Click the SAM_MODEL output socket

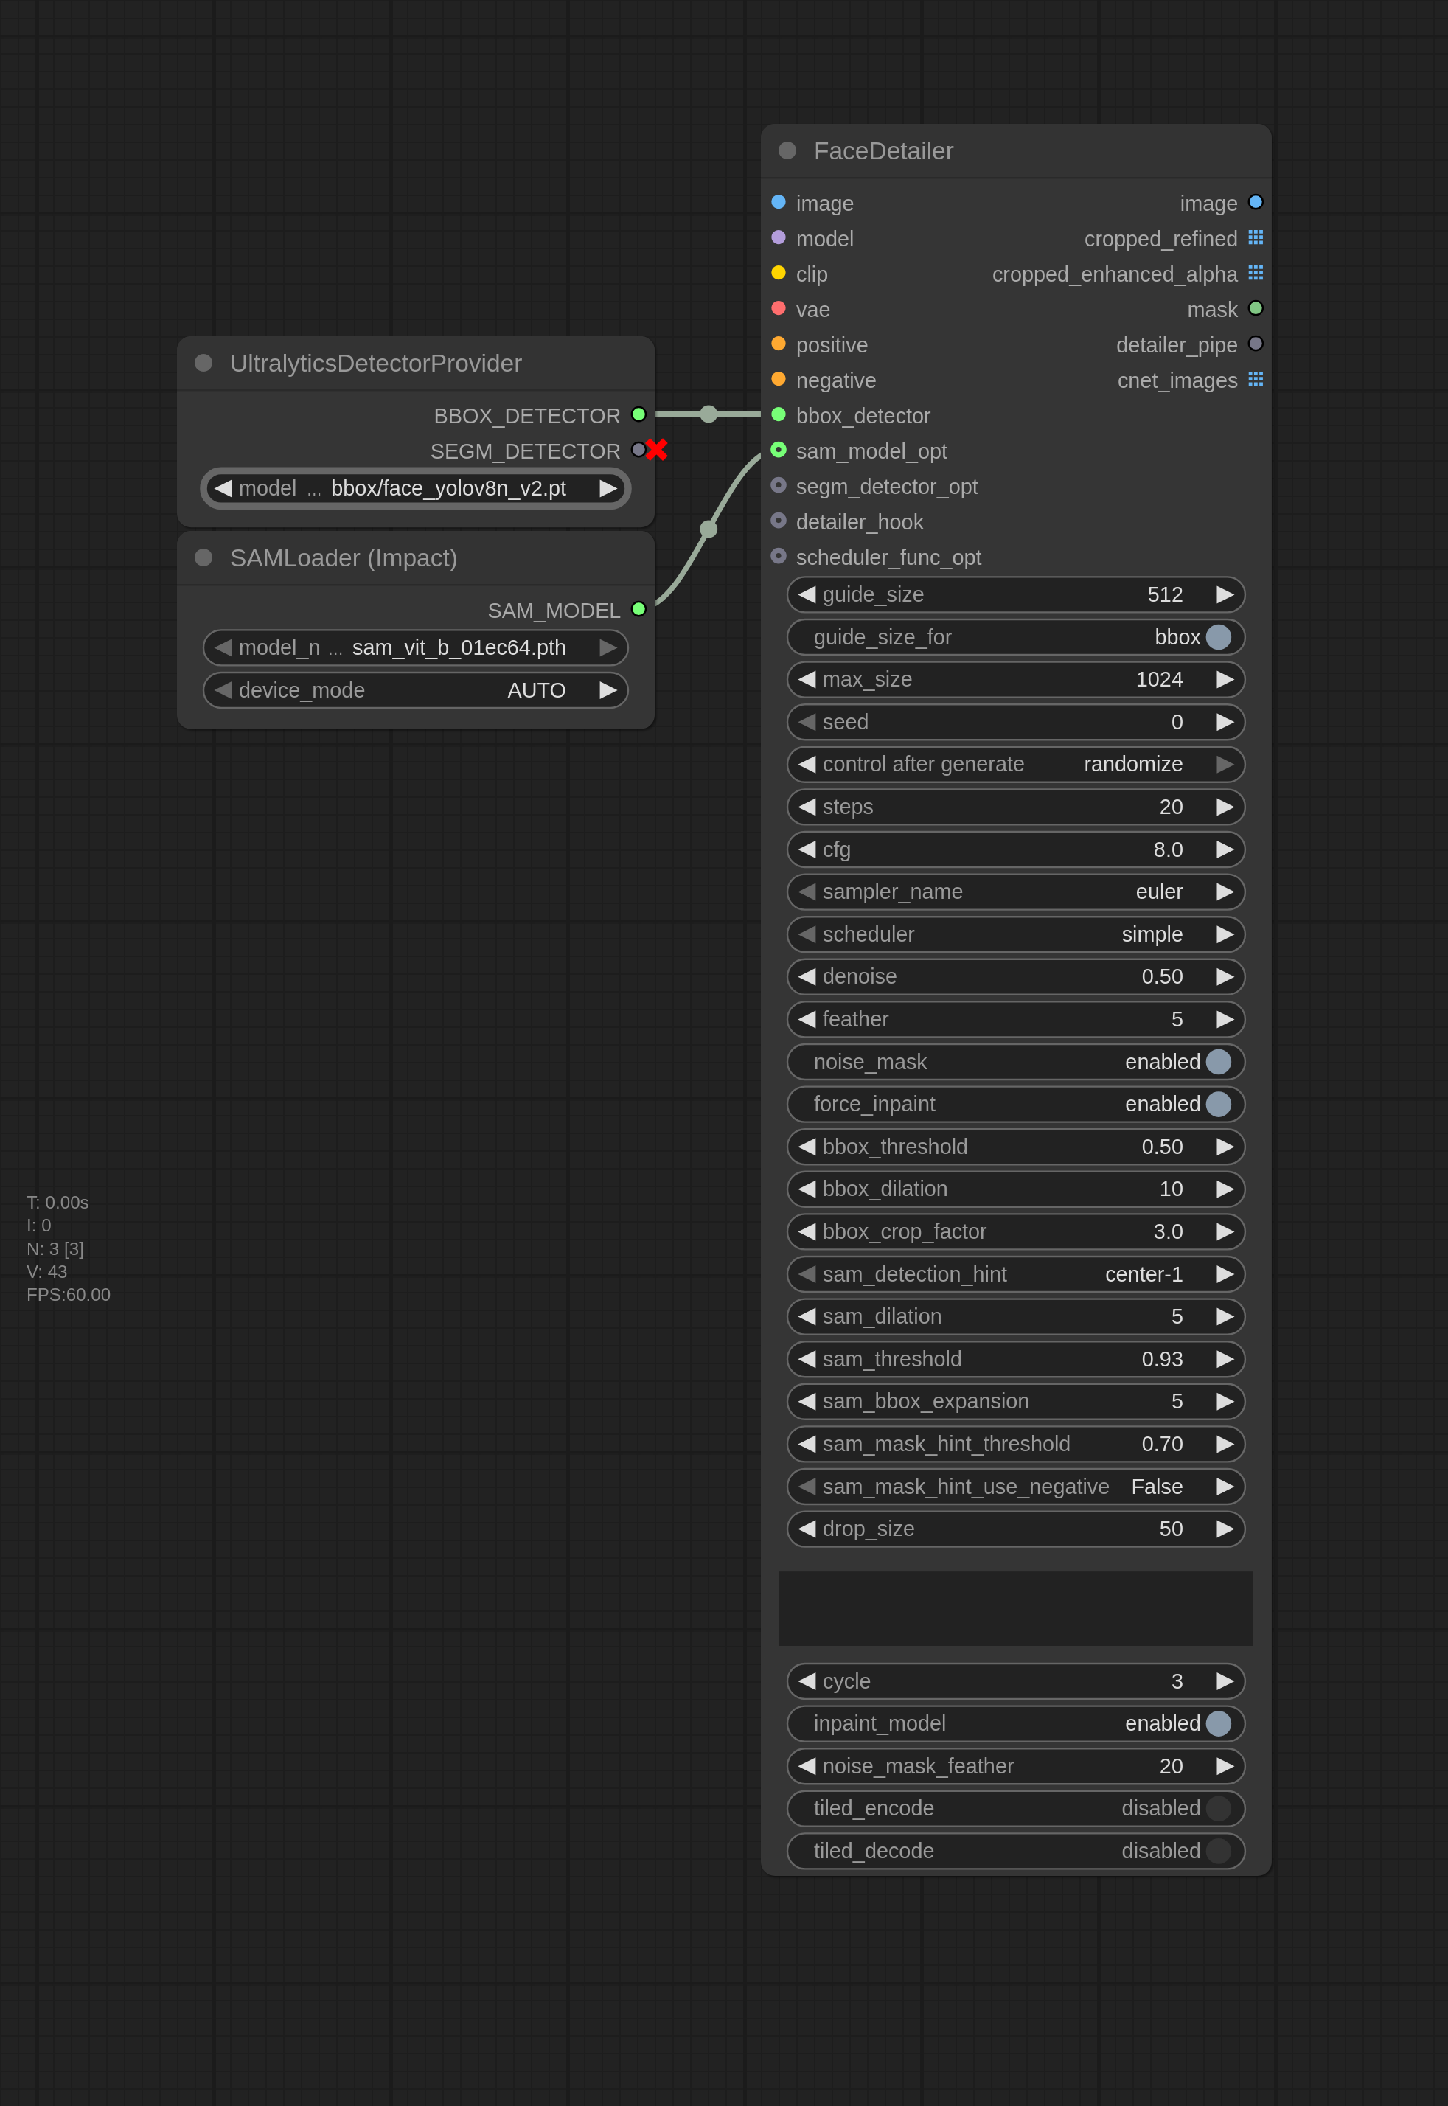coord(638,609)
